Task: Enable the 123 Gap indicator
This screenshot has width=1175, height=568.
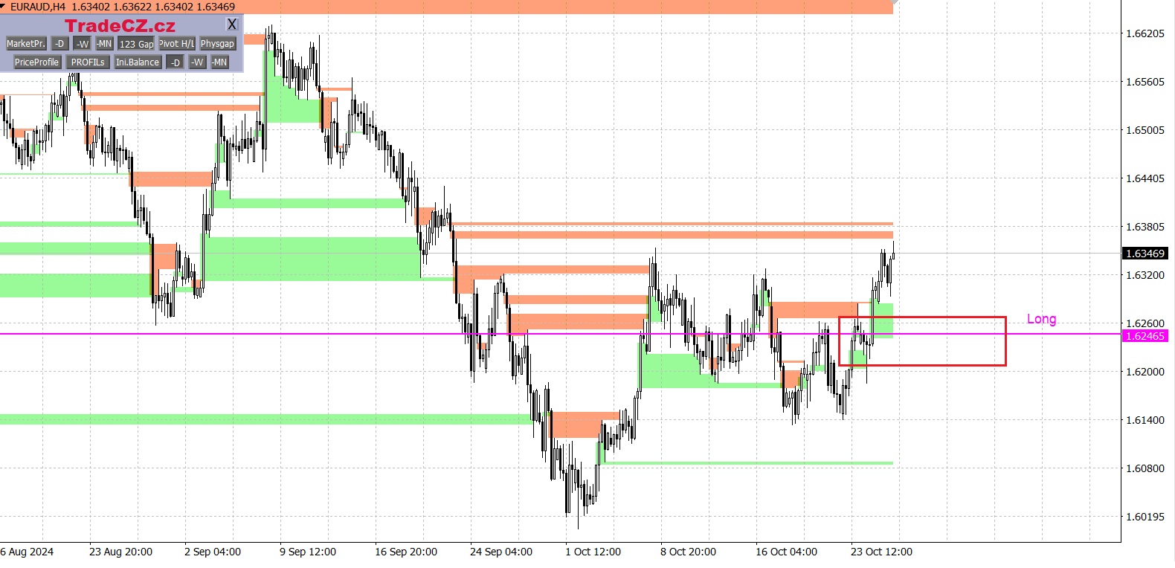Action: [x=136, y=44]
